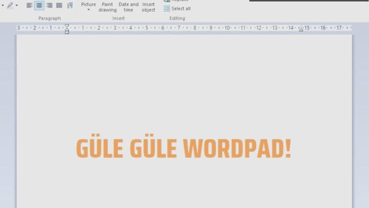369x208 pixels.
Task: Click the GÜLE GÜLE WORDPAD! heading text
Action: 184,149
